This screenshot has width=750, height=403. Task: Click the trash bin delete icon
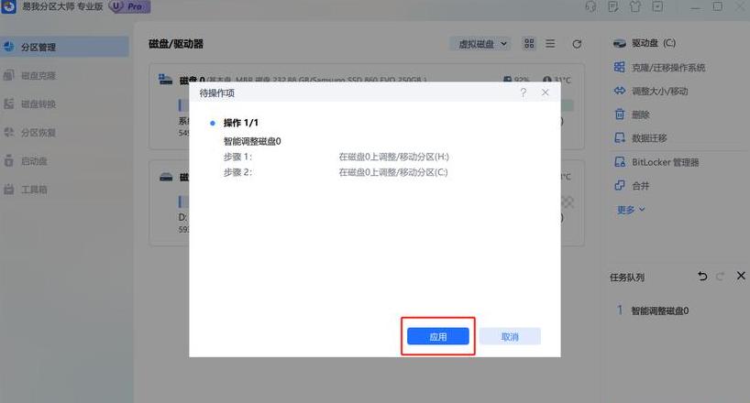tap(620, 114)
